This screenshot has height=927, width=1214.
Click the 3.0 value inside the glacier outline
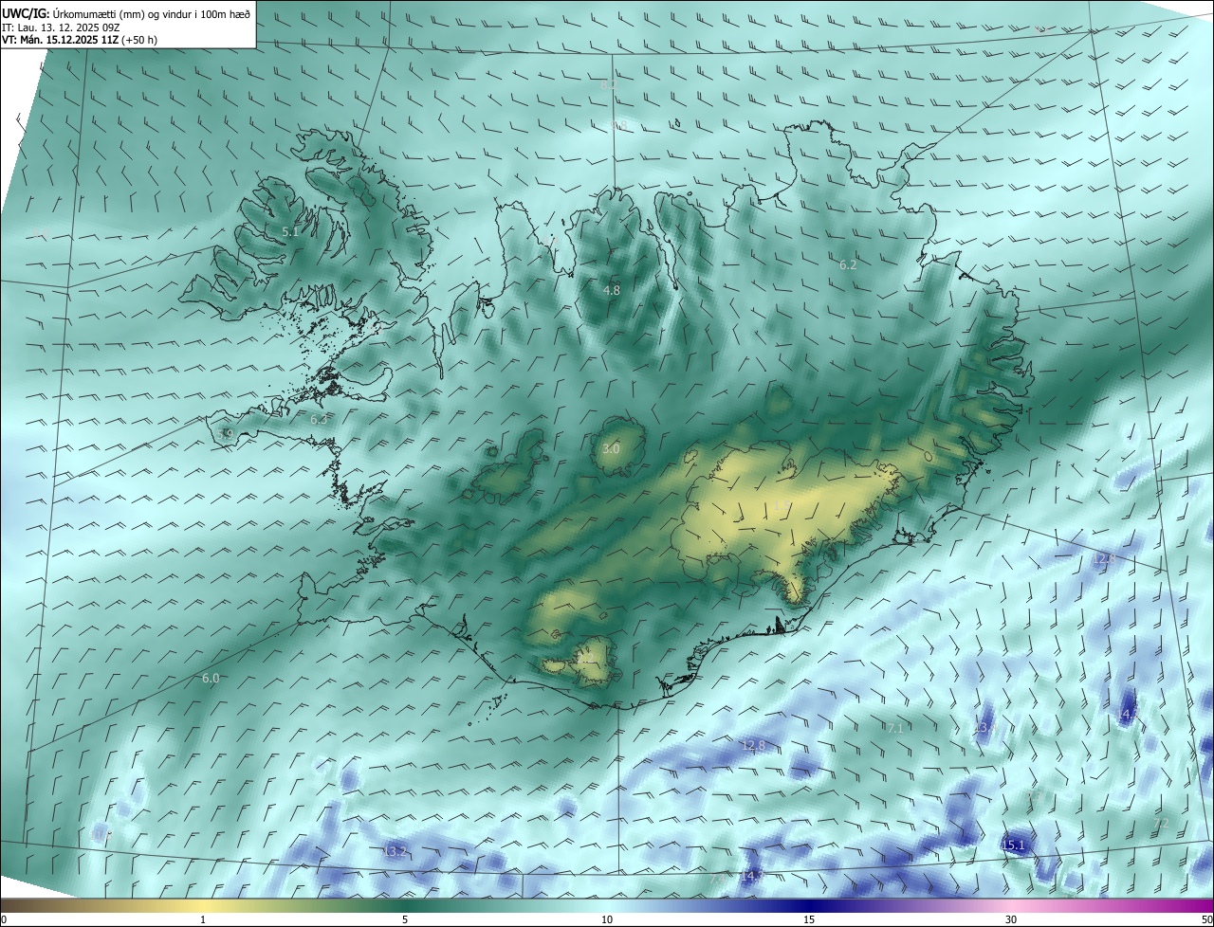(x=611, y=448)
